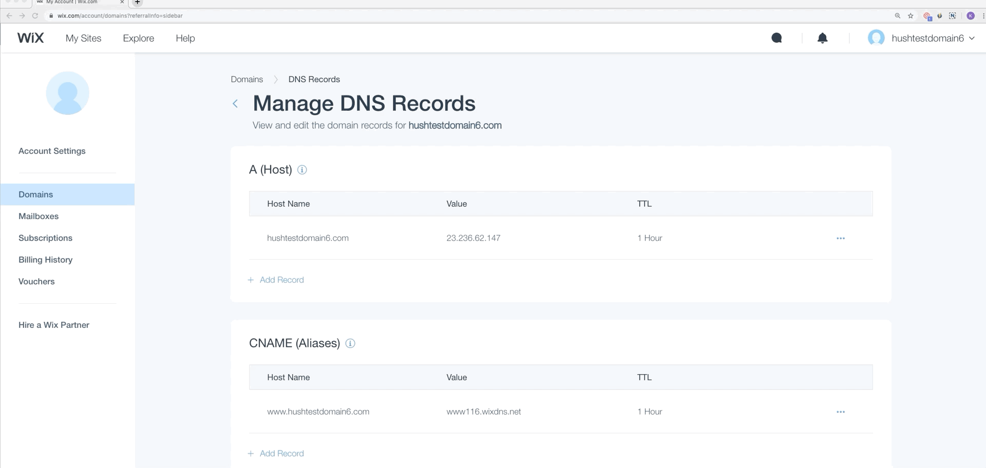The width and height of the screenshot is (986, 468).
Task: Click the Wix logo
Action: [x=30, y=38]
